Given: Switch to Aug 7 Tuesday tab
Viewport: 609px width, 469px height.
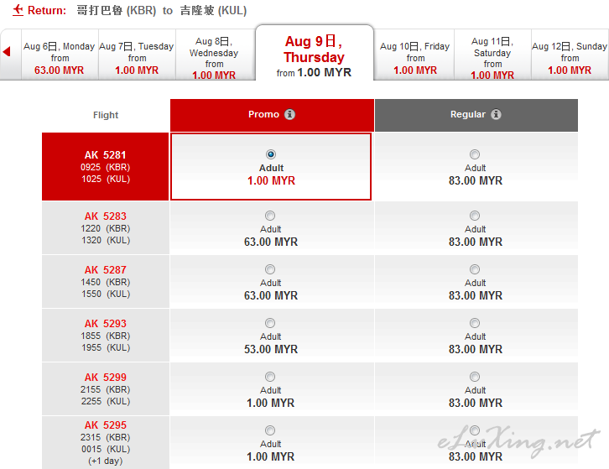Looking at the screenshot, I should 137,55.
